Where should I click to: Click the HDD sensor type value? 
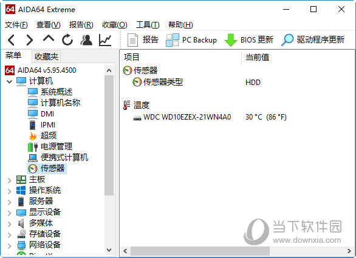click(253, 83)
